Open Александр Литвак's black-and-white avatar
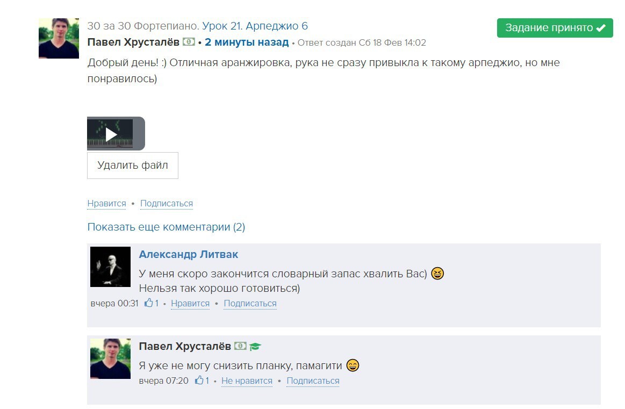 110,267
